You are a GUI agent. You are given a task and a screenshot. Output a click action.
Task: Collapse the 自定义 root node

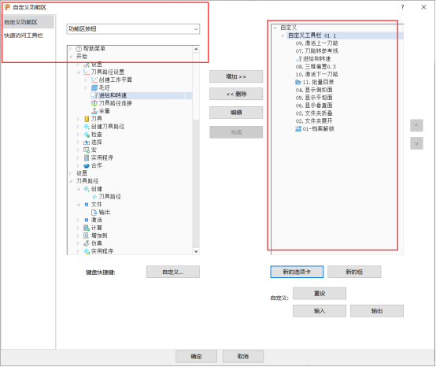(x=275, y=28)
